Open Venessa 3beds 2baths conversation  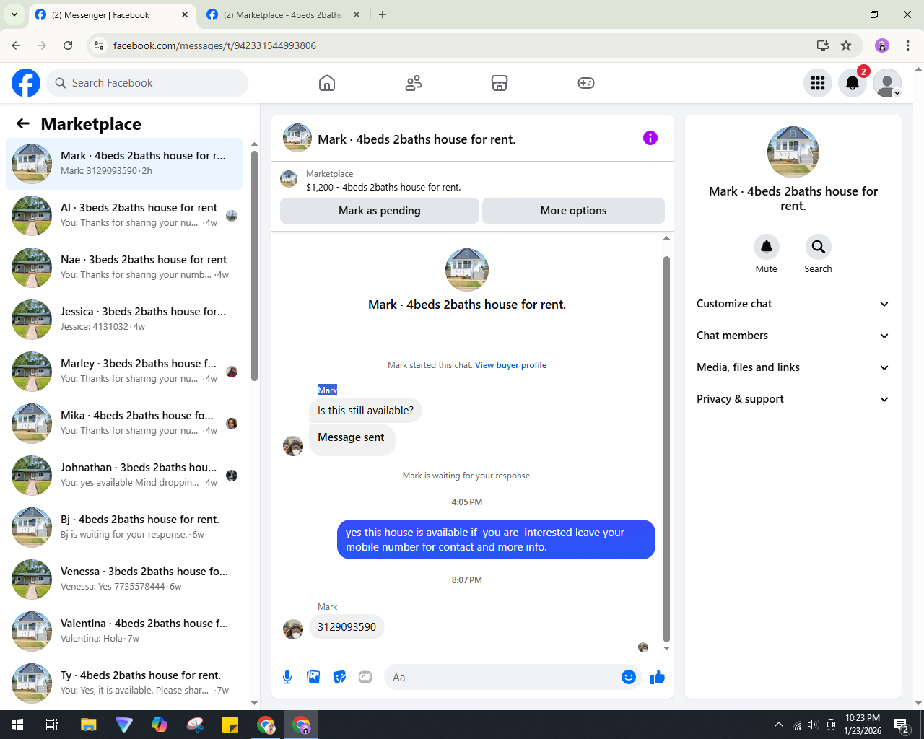124,580
